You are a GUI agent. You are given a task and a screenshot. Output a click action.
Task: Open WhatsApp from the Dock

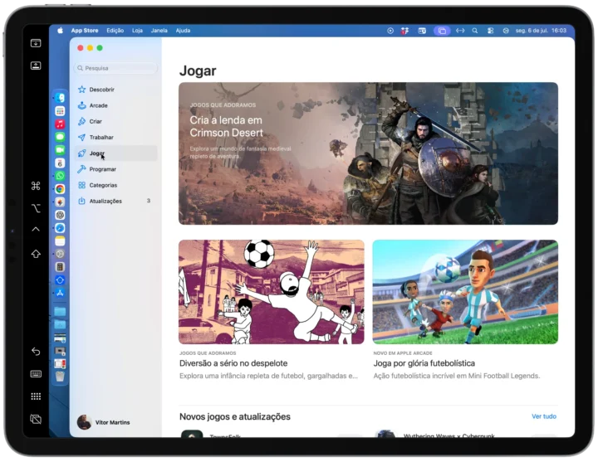(60, 176)
